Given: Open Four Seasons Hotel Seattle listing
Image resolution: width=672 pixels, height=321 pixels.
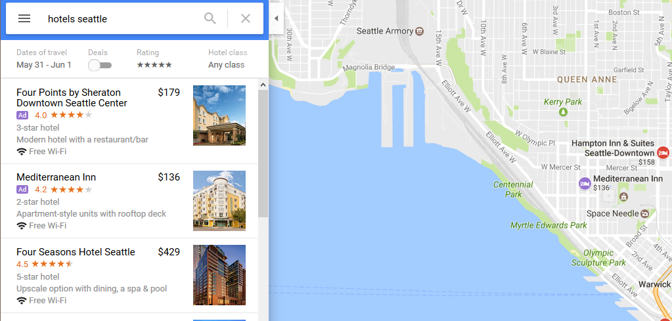Looking at the screenshot, I should pyautogui.click(x=76, y=252).
